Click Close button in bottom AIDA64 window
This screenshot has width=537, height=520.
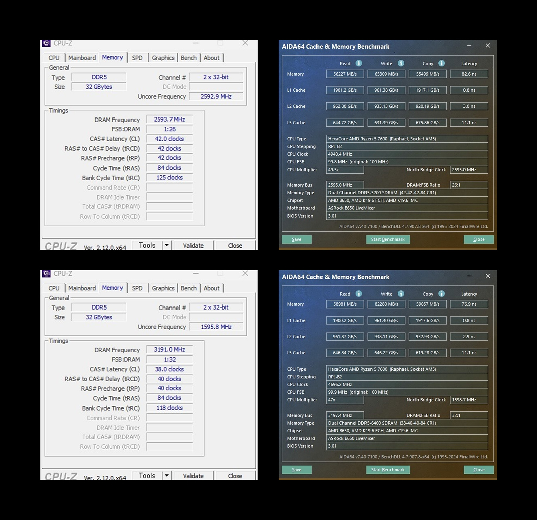click(x=479, y=470)
